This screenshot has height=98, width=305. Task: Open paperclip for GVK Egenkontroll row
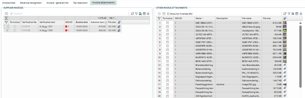(285, 96)
